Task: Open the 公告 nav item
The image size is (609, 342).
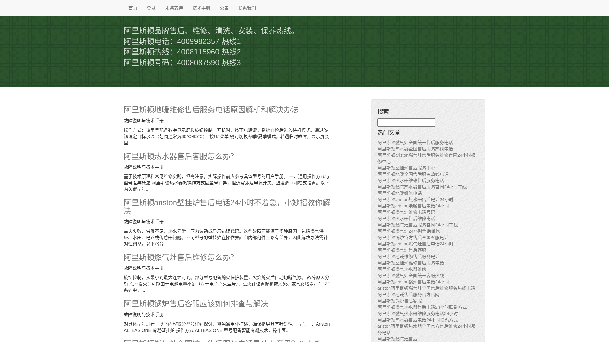Action: tap(224, 8)
